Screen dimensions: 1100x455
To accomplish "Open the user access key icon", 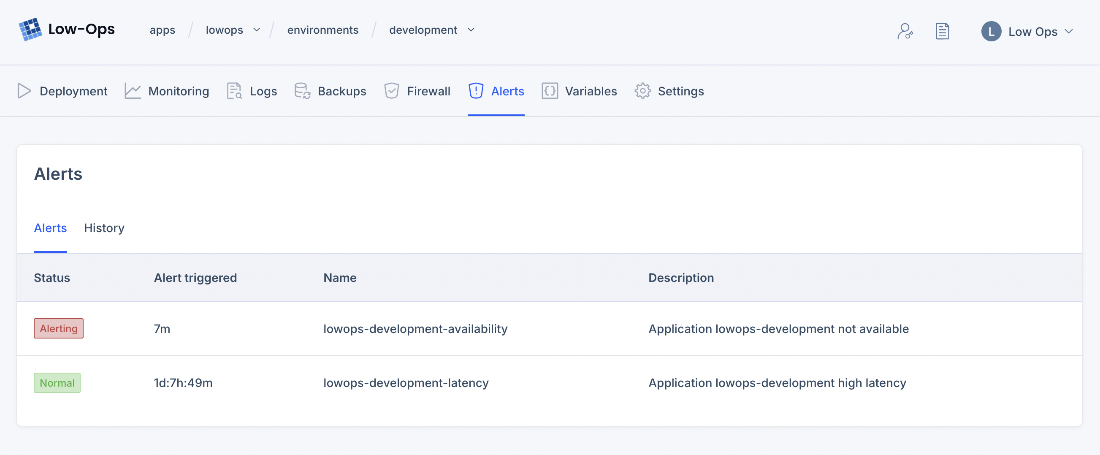I will point(905,31).
